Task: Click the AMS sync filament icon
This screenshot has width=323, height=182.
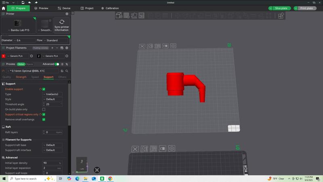Action: pyautogui.click(x=62, y=48)
